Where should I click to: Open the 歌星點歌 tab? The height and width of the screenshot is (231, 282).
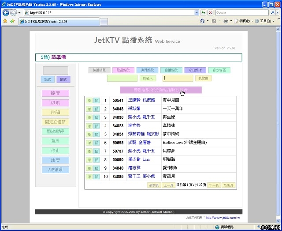(x=123, y=70)
